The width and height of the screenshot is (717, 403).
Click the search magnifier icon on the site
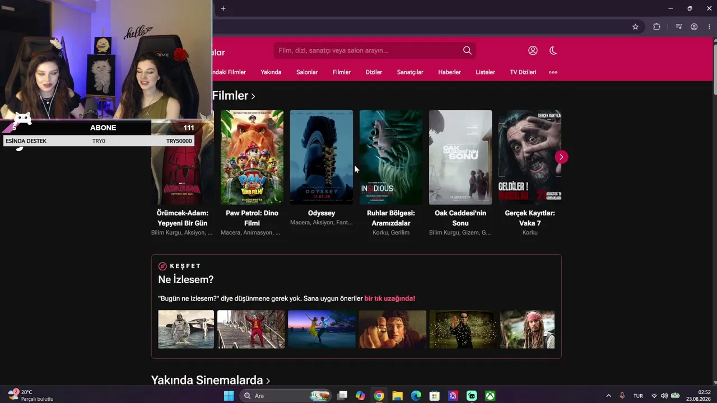click(x=467, y=50)
